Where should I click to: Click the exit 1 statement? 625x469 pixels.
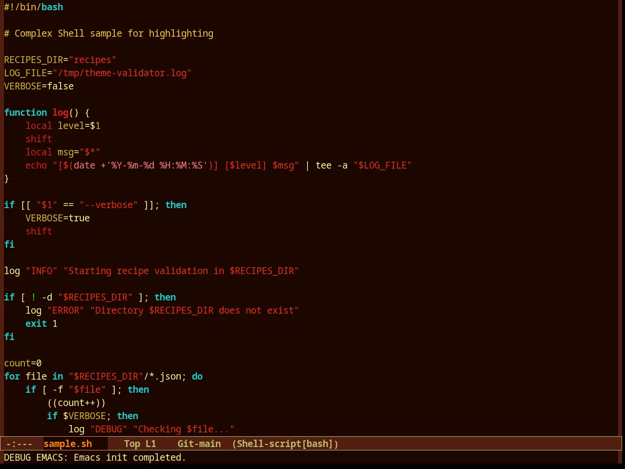[42, 323]
